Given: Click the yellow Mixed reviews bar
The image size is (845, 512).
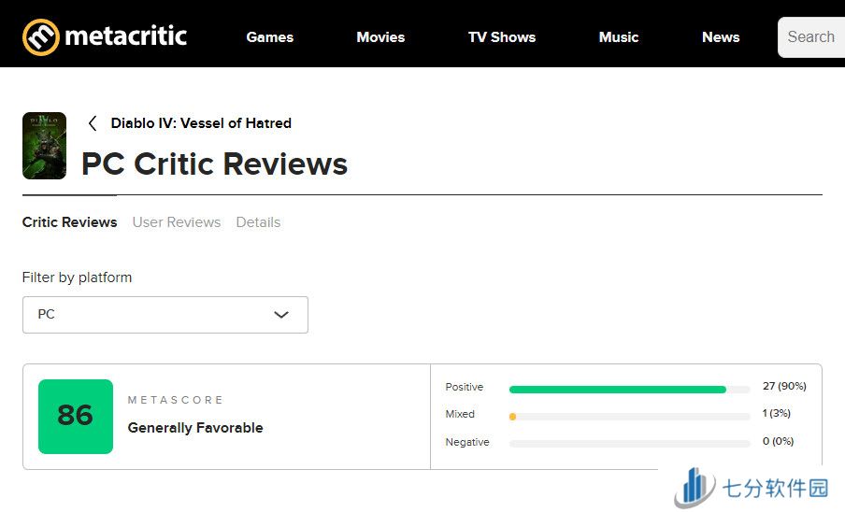Looking at the screenshot, I should (512, 417).
